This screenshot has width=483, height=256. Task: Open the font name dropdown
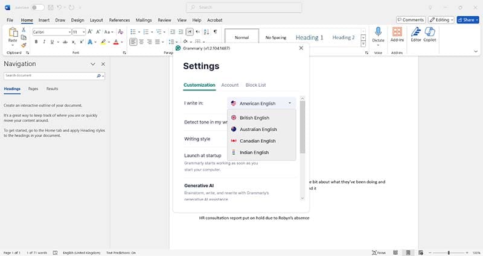tap(69, 32)
